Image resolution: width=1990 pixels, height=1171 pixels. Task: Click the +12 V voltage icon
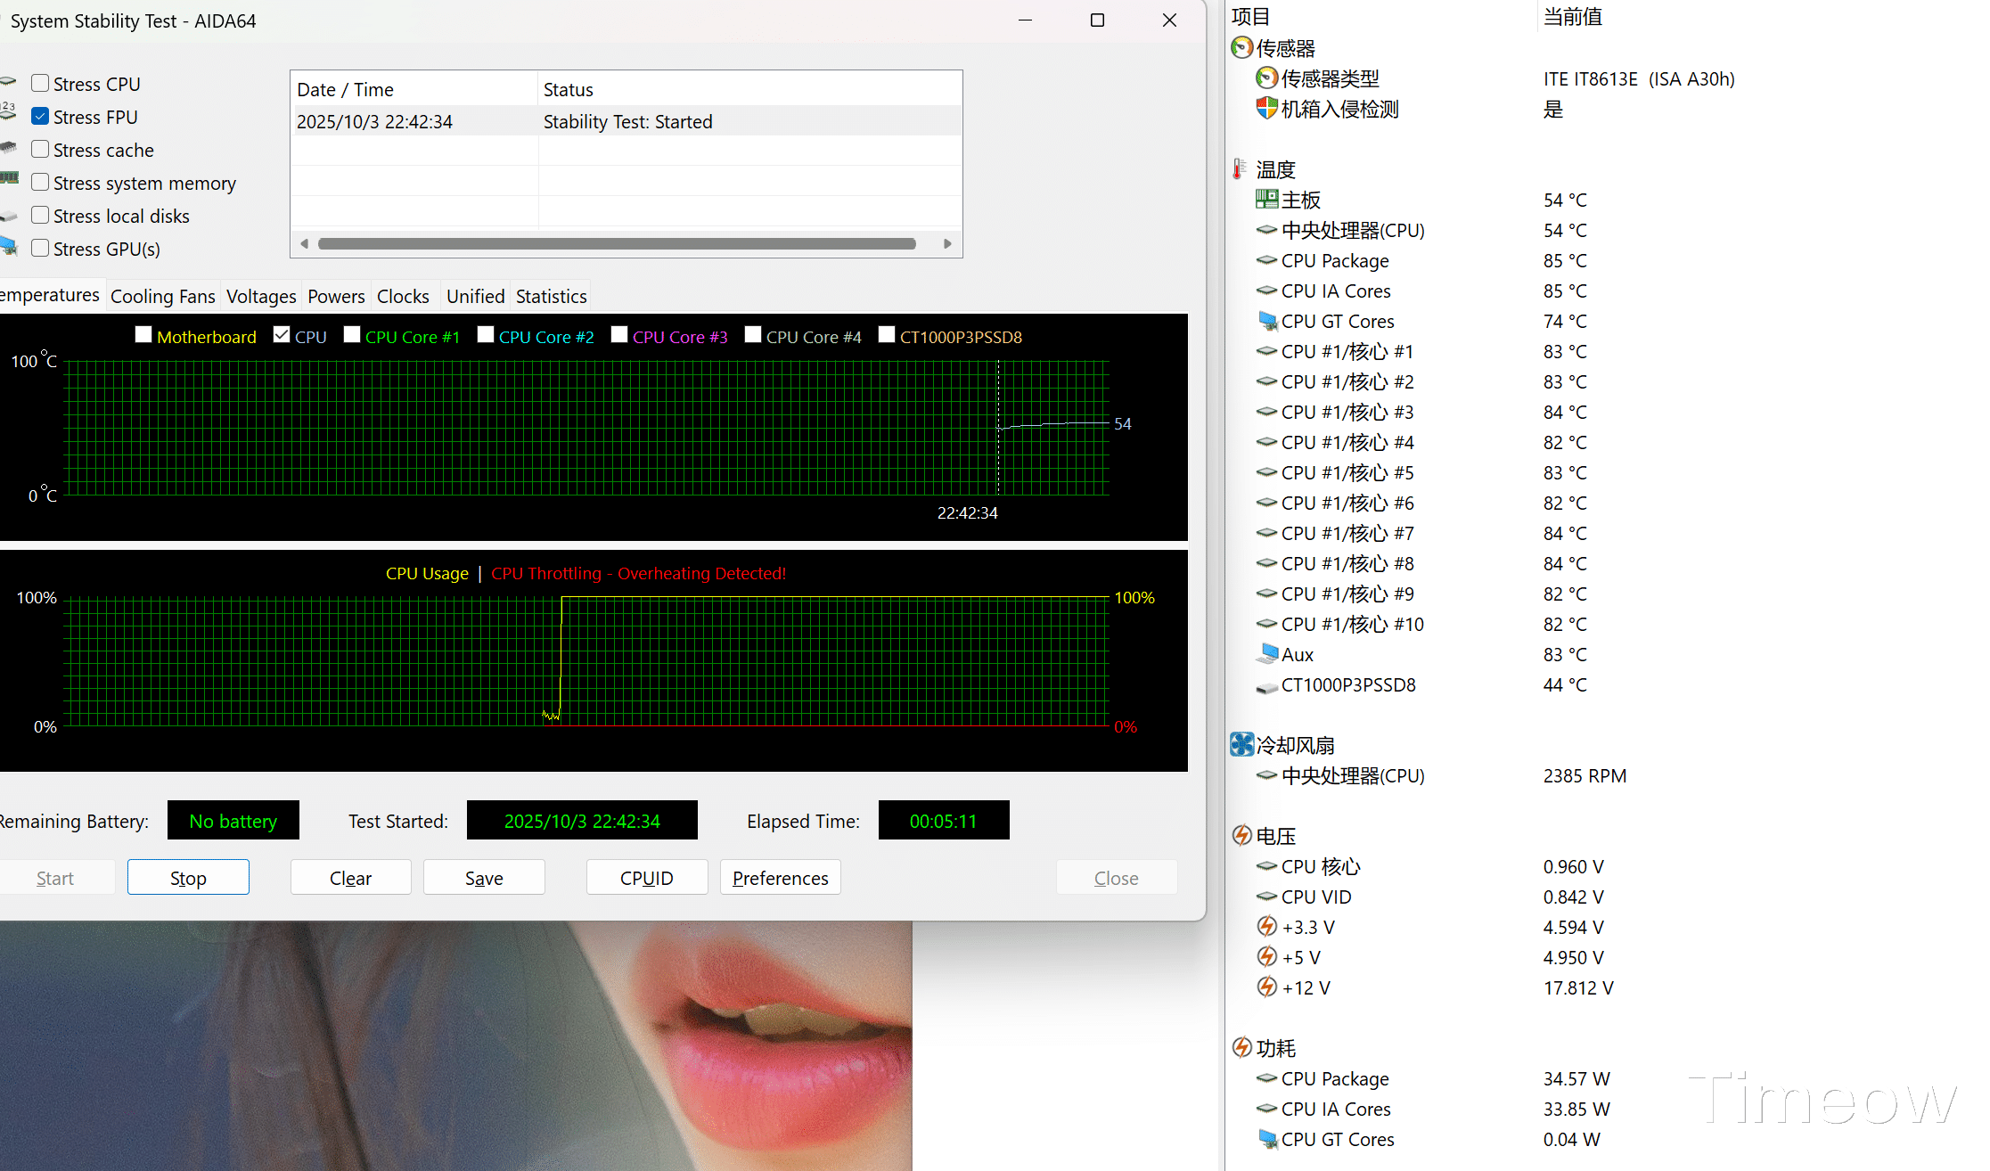(1266, 987)
